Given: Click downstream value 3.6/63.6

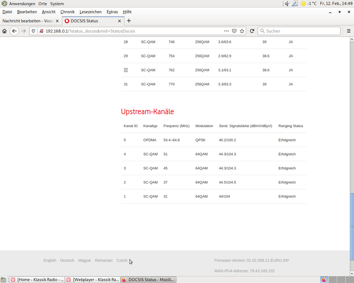Looking at the screenshot, I should pos(225,42).
